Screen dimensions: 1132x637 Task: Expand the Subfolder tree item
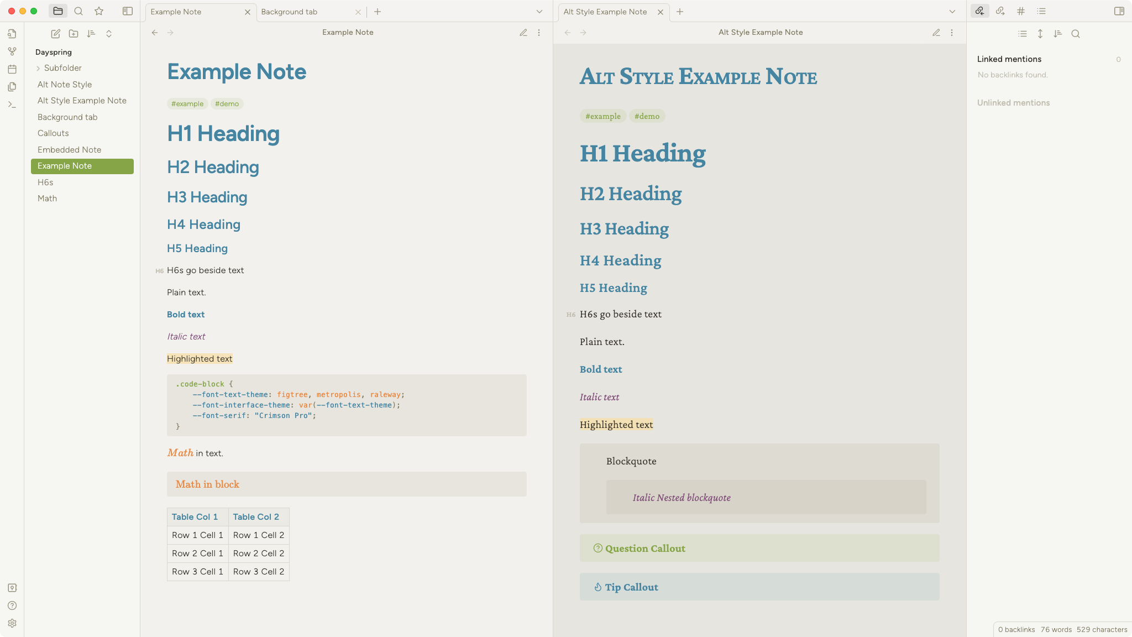38,68
